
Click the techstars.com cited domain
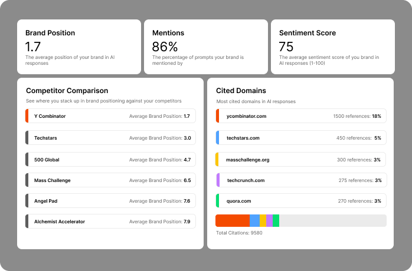tap(243, 138)
